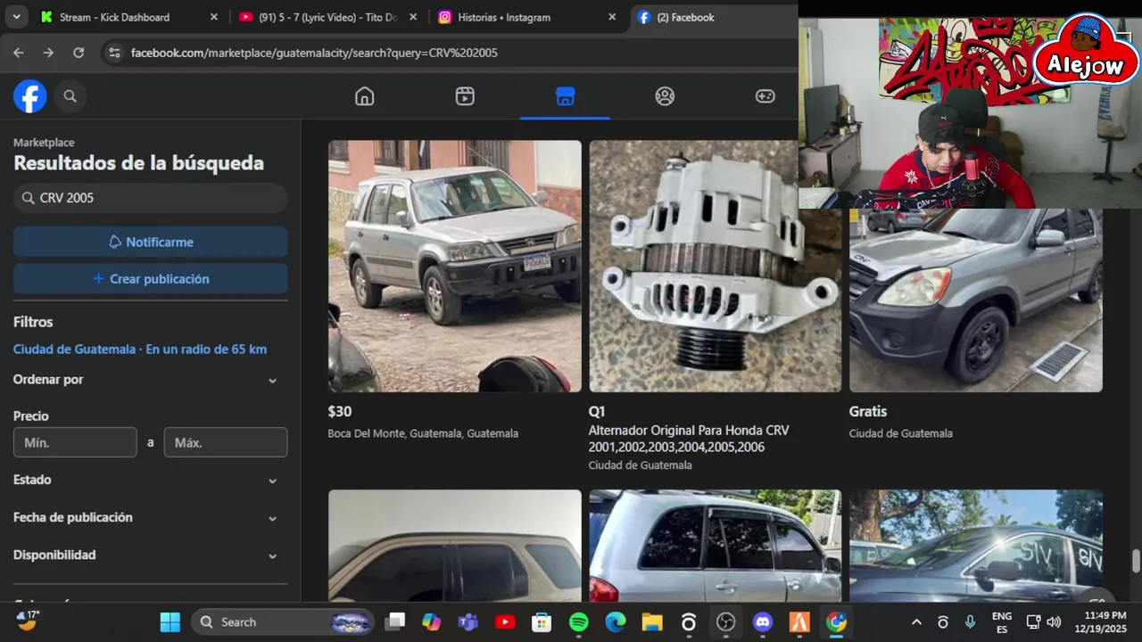Click the Crear publicación button
1142x642 pixels.
point(150,279)
